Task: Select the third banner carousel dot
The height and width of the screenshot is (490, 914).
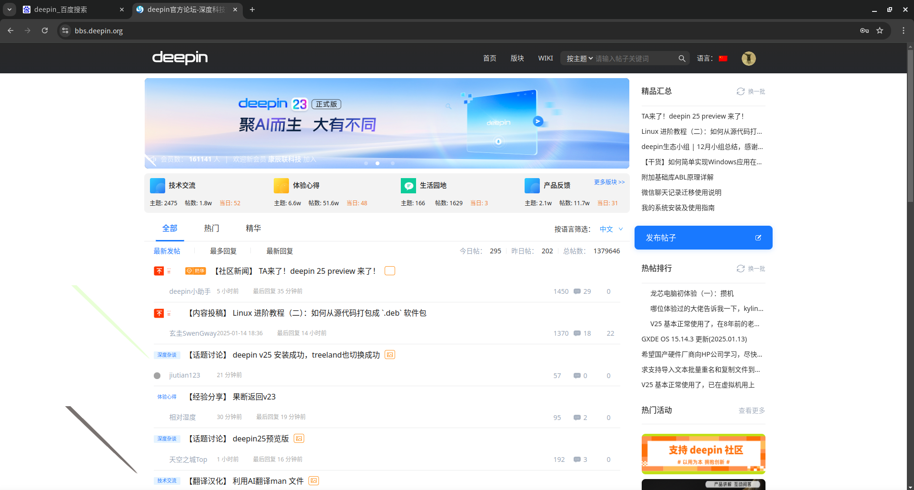Action: click(393, 163)
